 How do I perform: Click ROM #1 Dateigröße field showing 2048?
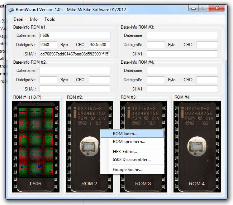click(x=48, y=45)
